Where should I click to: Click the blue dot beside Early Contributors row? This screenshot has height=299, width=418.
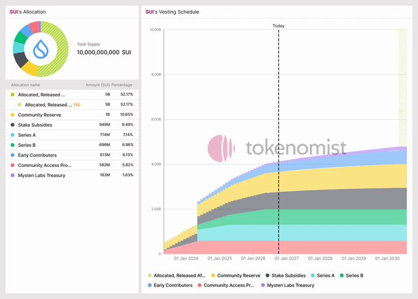pos(12,155)
